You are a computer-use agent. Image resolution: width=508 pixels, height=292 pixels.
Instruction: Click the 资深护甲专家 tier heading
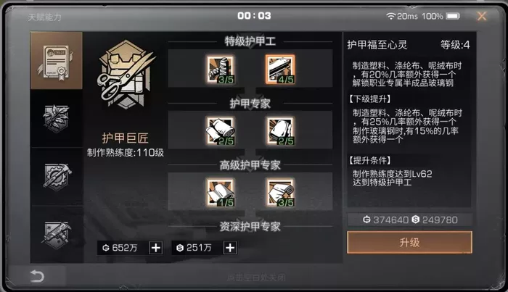[x=250, y=226]
